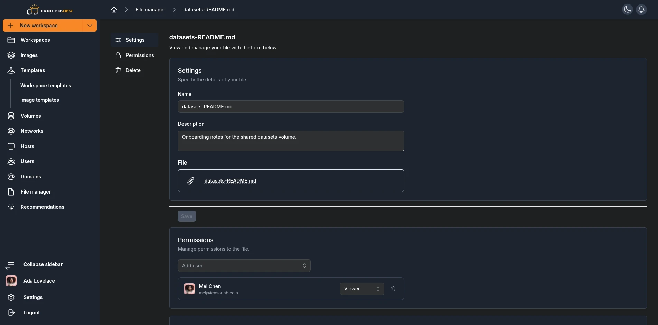Click the File manager document icon
658x325 pixels.
tap(11, 192)
